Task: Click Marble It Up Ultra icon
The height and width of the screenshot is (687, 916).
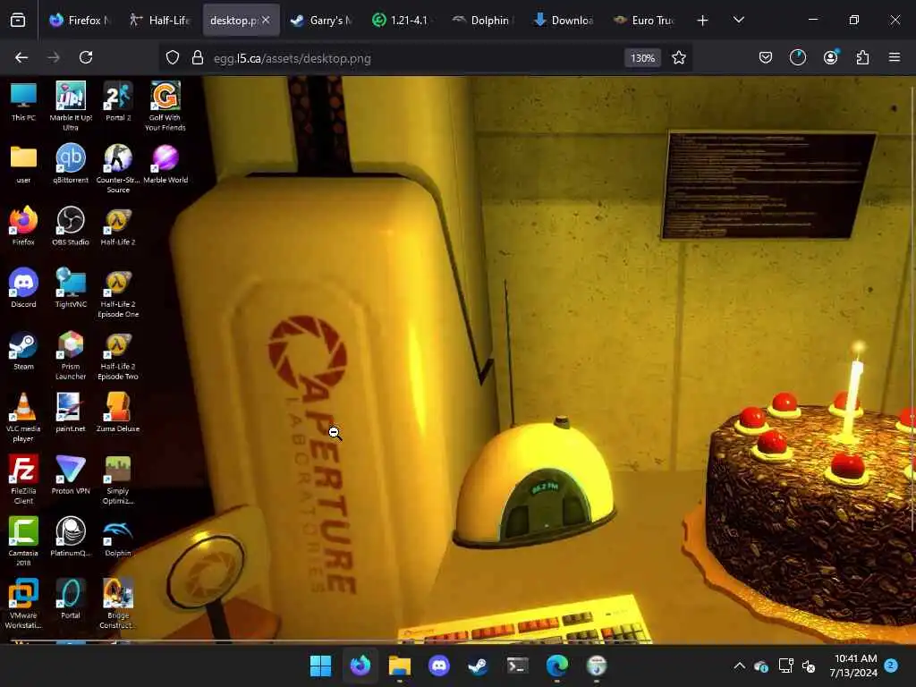Action: 71,106
